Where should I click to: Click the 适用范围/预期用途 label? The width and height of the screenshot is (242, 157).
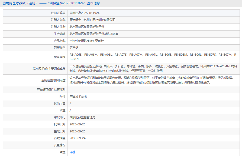(x=53, y=80)
